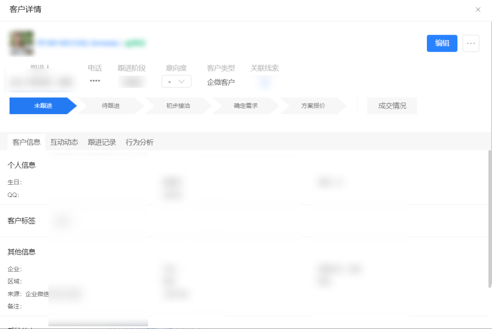Screen dimensions: 492x329
Task: Open the more actions ellipsis menu
Action: point(471,43)
